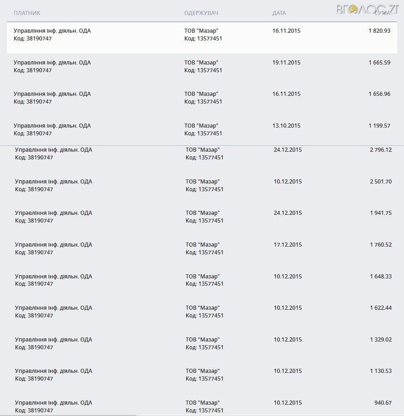The width and height of the screenshot is (404, 416).
Task: Open the payment dated 17.12.2015
Action: [x=288, y=245]
